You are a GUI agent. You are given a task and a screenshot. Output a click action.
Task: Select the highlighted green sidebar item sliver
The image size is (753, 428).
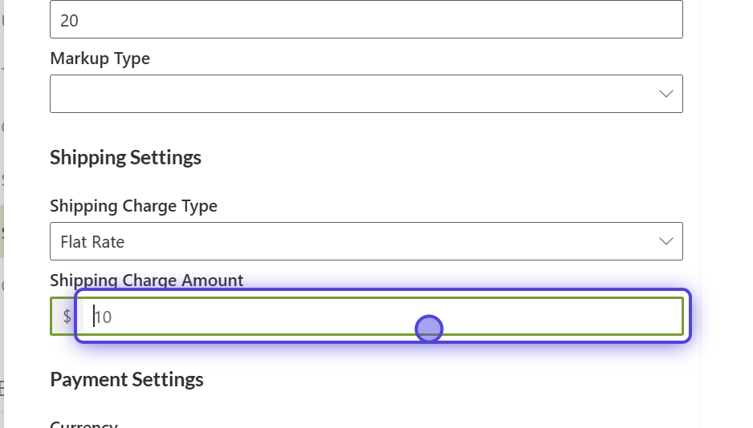tap(2, 232)
